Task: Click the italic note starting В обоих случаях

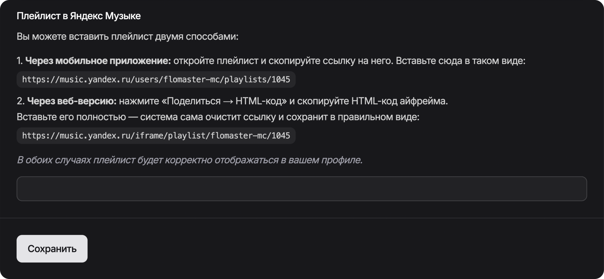Action: [189, 160]
